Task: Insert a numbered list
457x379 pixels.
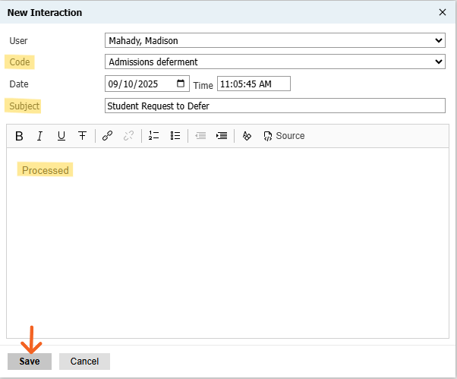Action: [x=153, y=136]
